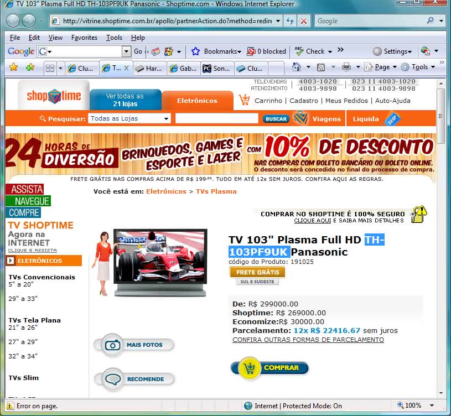Click the spell Check icon
This screenshot has width=451, height=416.
pyautogui.click(x=299, y=51)
